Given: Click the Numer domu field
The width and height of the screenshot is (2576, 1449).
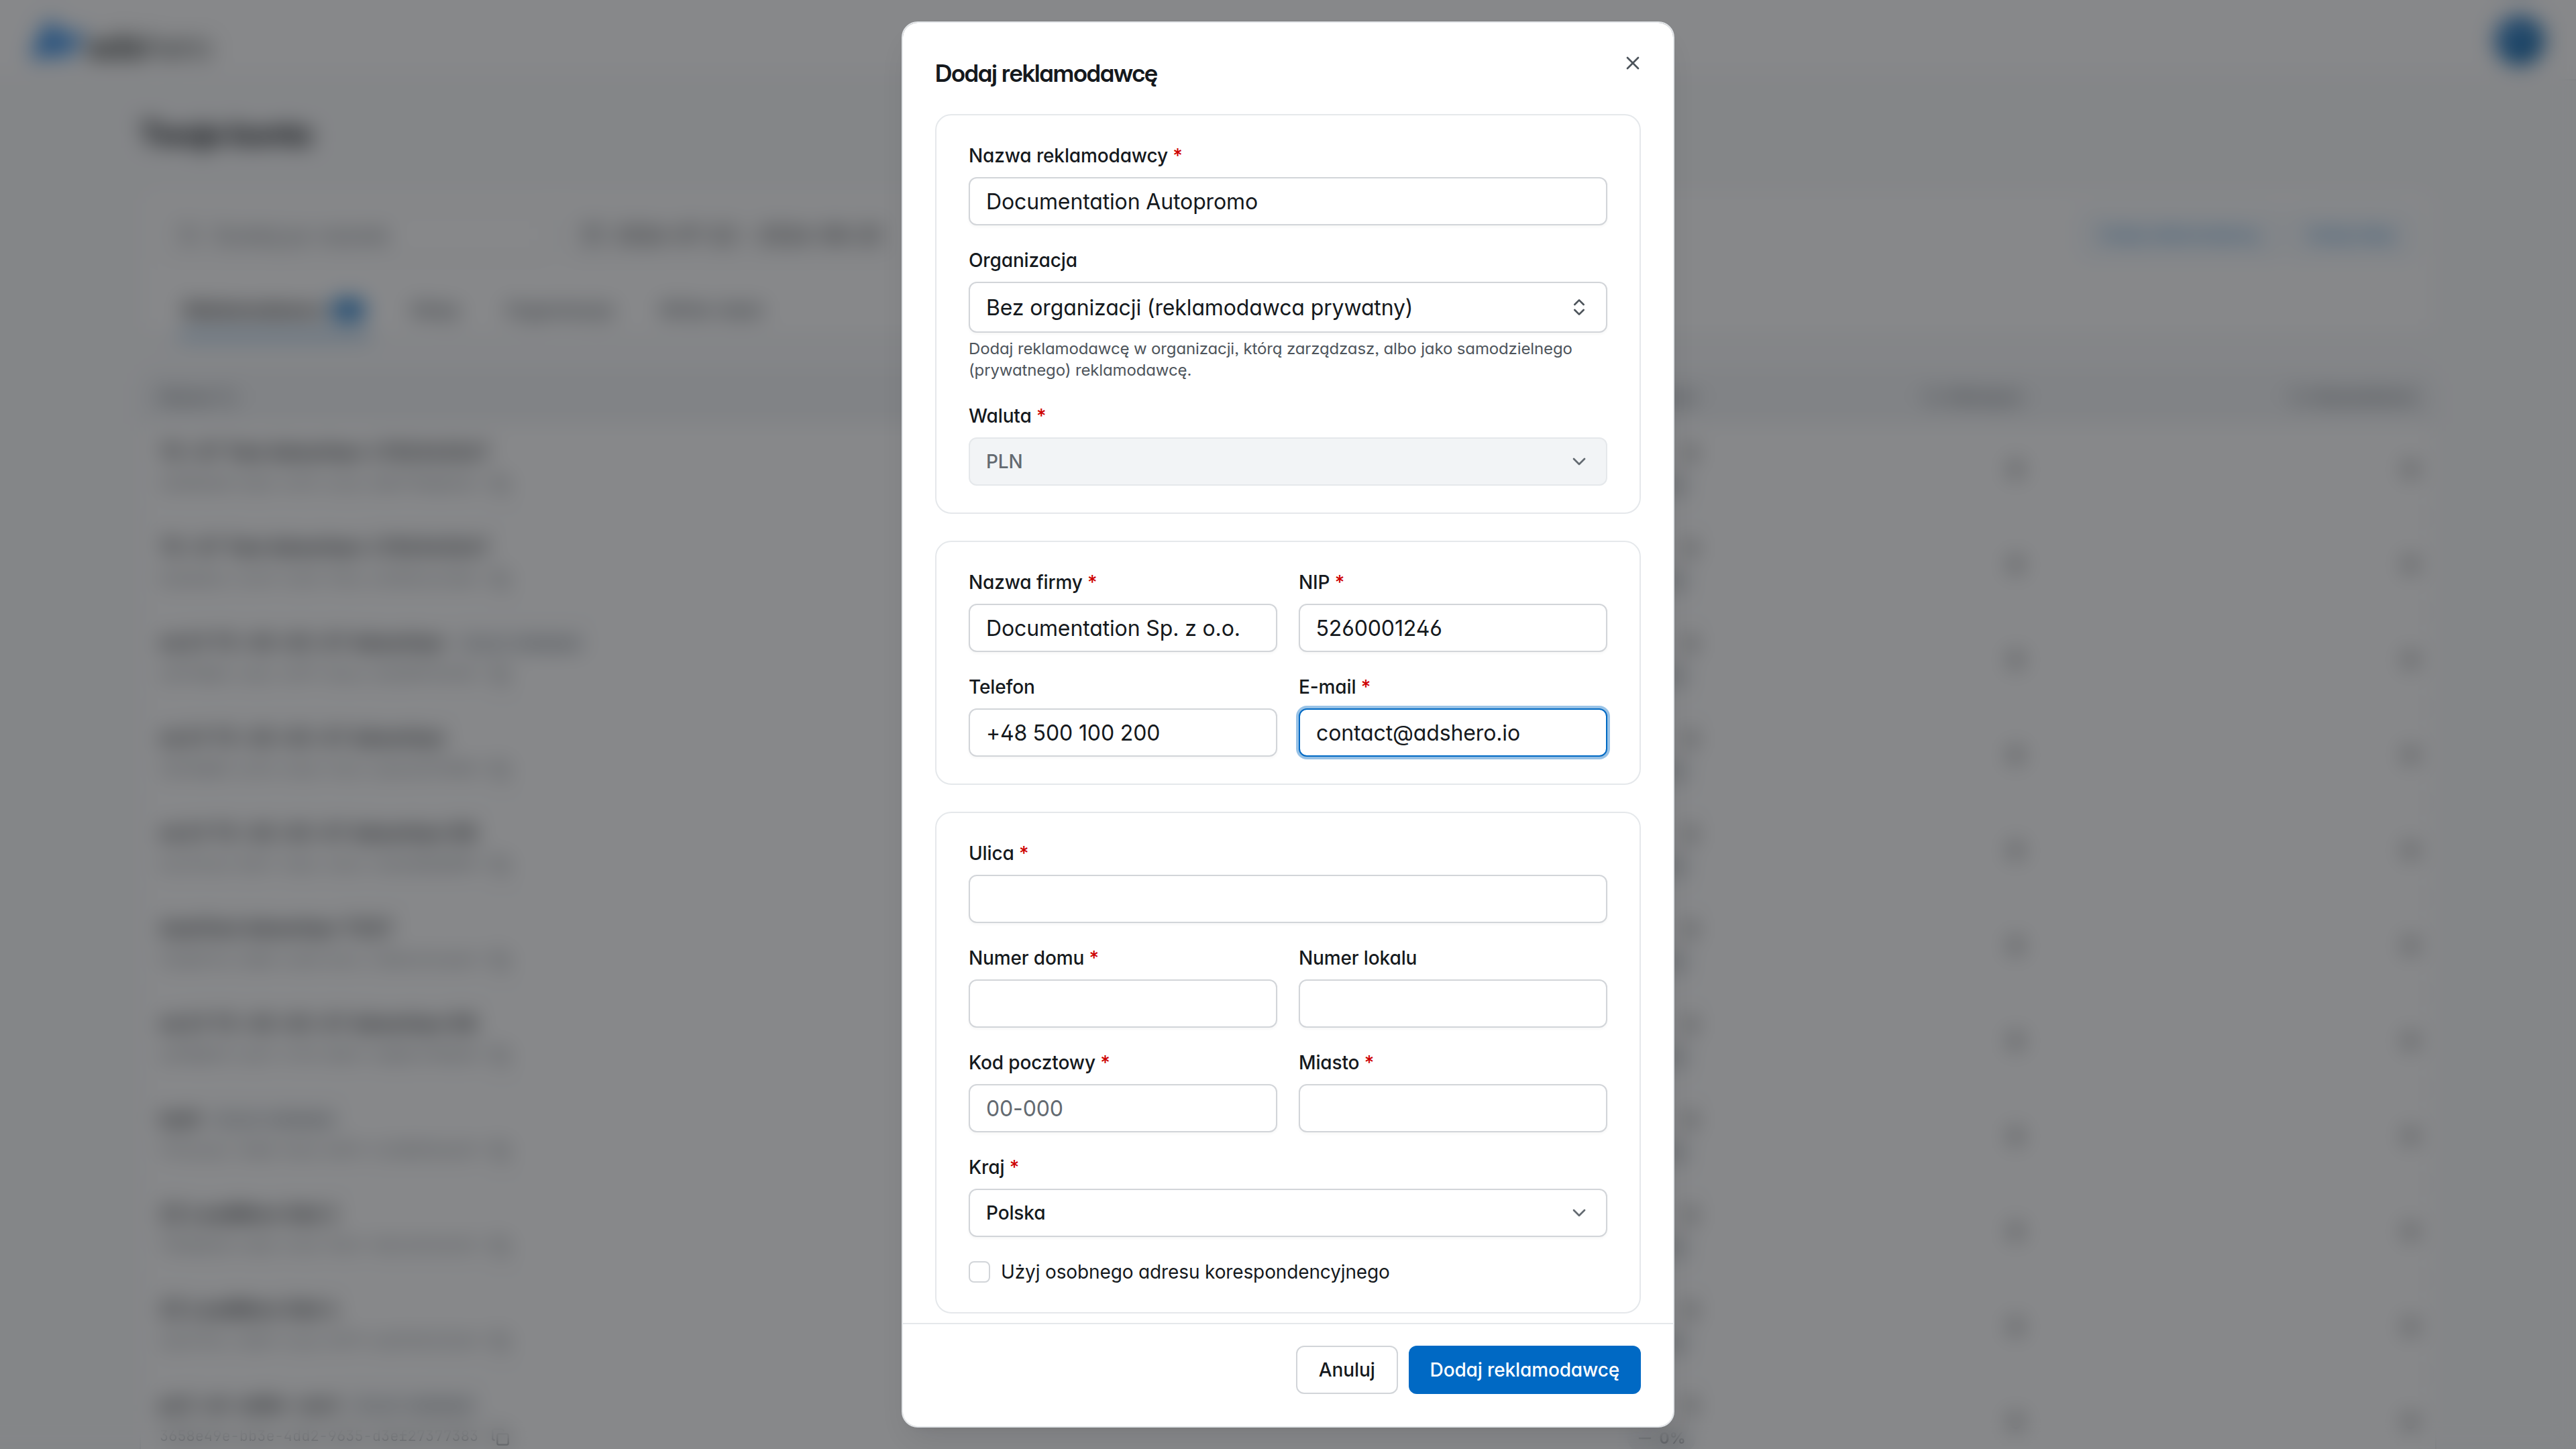Looking at the screenshot, I should (x=1122, y=1003).
